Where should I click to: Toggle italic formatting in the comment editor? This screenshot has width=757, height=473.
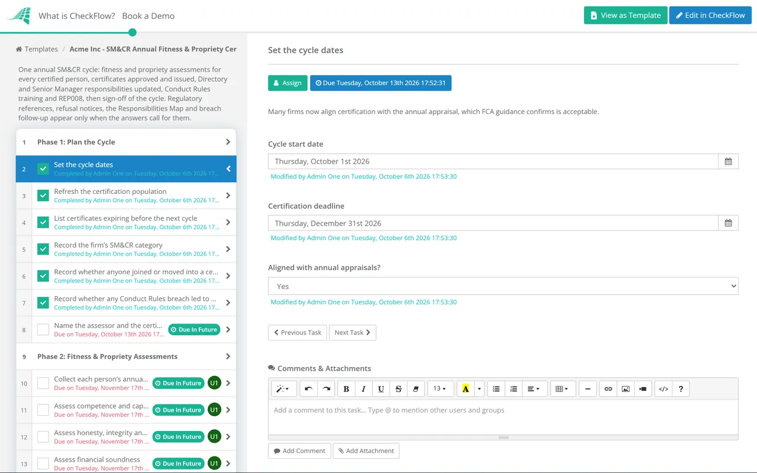coord(363,388)
